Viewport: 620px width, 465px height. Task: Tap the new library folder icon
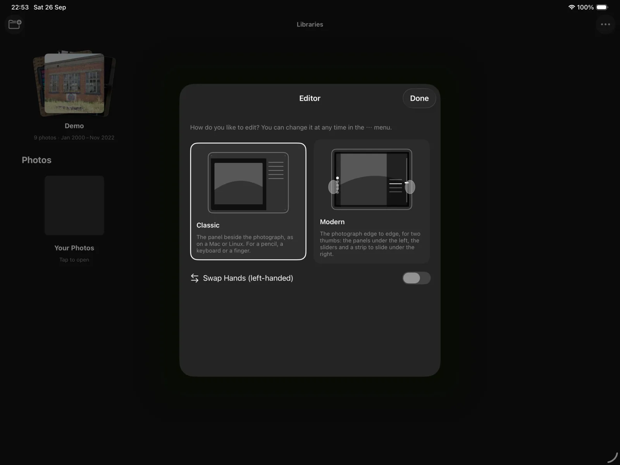click(x=15, y=24)
